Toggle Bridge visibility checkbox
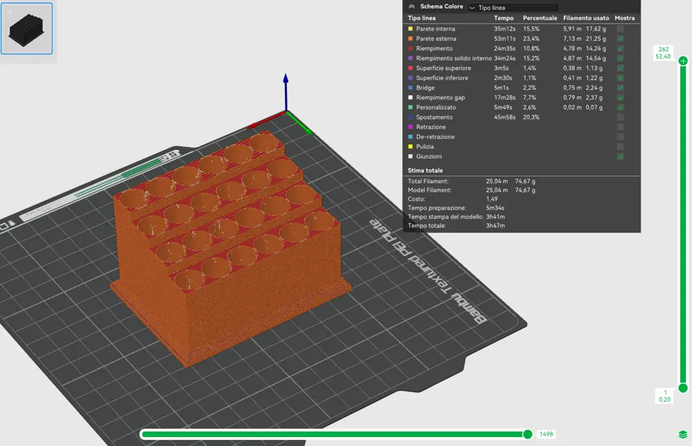The image size is (692, 446). (620, 88)
